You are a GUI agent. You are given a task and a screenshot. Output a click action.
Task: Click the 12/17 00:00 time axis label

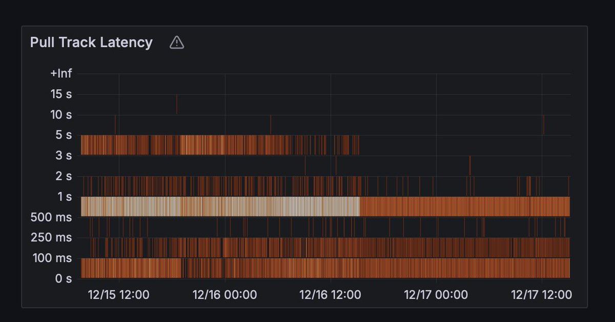[x=436, y=295]
